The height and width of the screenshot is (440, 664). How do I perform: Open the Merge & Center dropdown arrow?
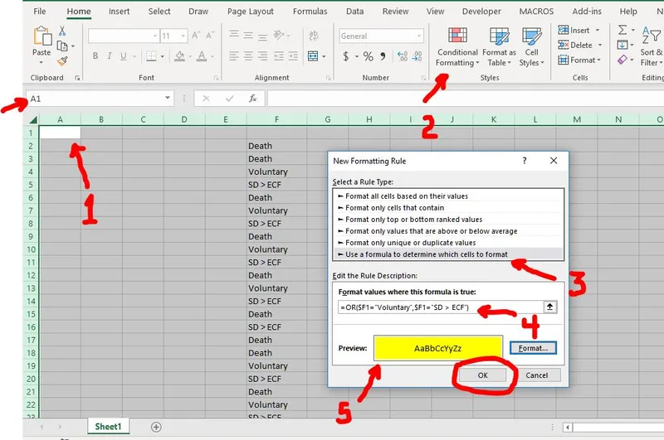(324, 56)
